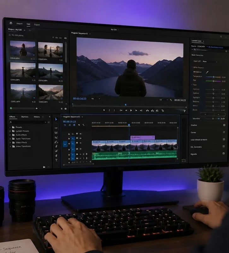Open the Fit zoom level dropdown
Image resolution: width=229 pixels, height=253 pixels.
tap(96, 99)
